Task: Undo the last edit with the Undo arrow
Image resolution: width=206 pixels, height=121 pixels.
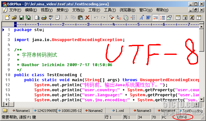Action: click(x=96, y=18)
